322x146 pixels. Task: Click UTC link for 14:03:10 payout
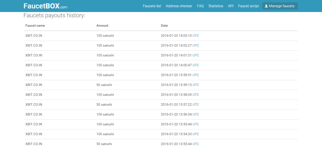tap(195, 36)
